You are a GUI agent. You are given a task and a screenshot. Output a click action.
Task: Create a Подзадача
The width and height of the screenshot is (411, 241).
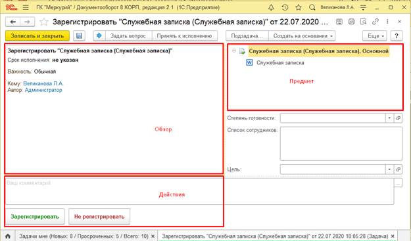point(247,36)
